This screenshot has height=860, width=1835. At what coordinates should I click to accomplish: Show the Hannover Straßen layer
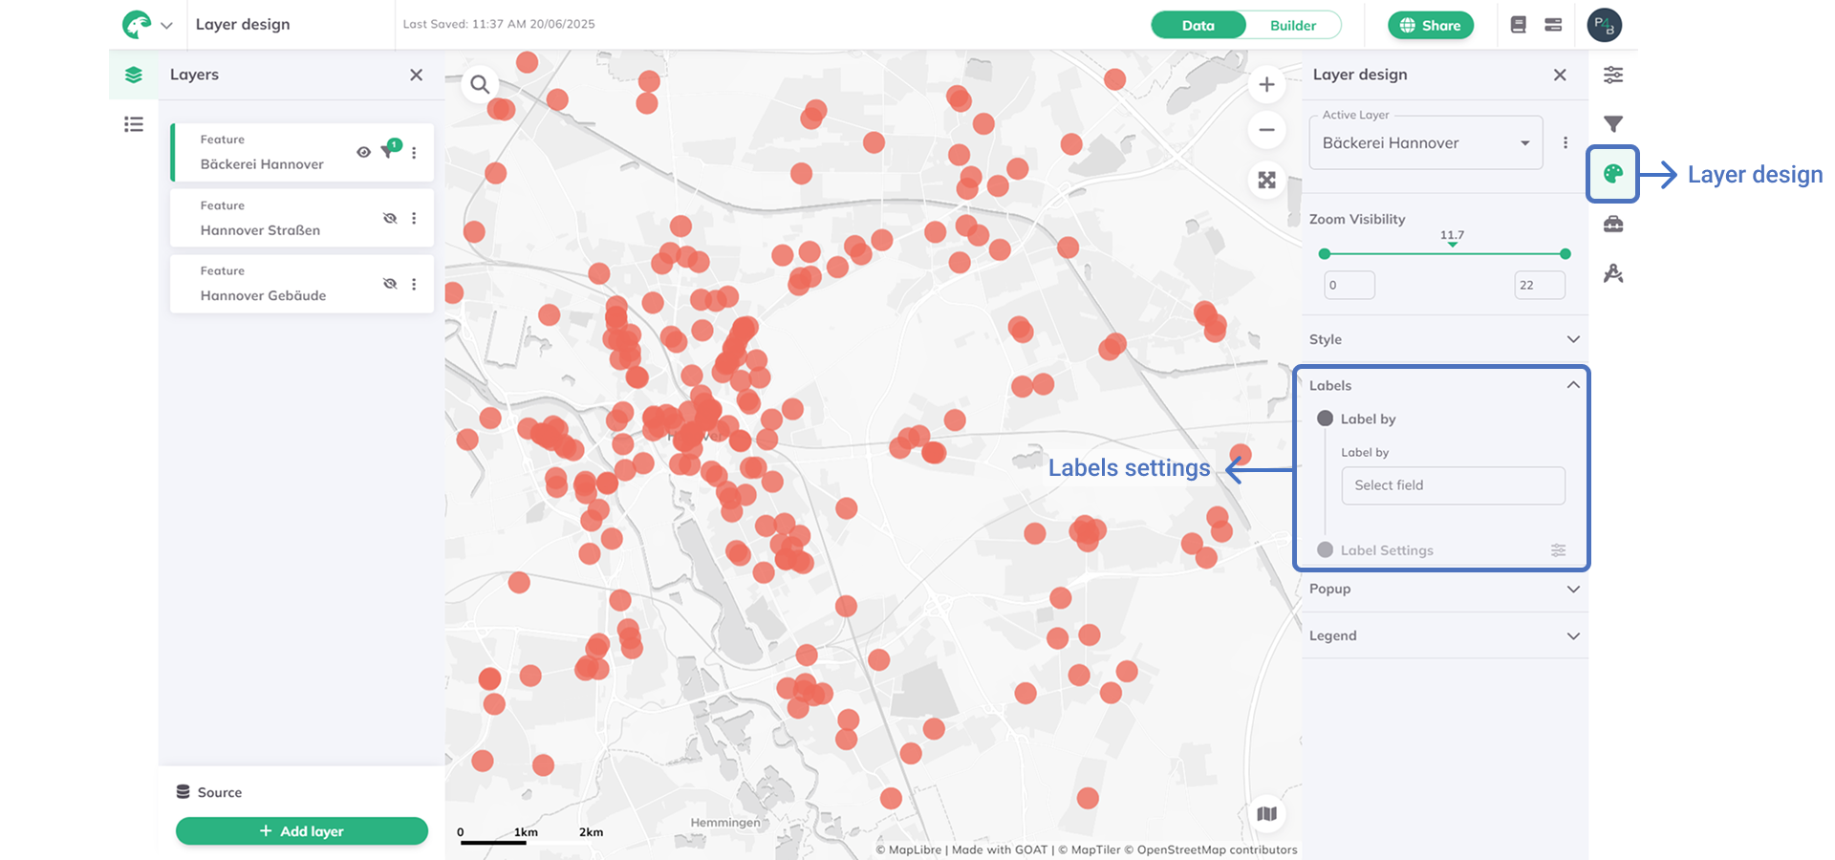pyautogui.click(x=390, y=218)
